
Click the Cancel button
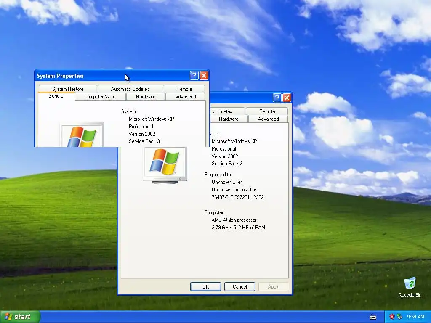click(239, 286)
